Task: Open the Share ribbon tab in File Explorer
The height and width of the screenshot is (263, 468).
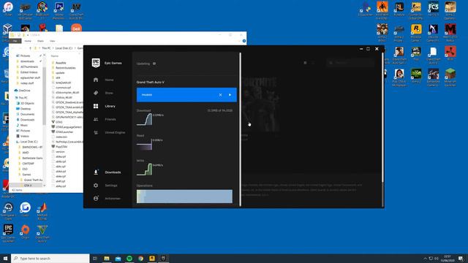Action: tap(40, 41)
